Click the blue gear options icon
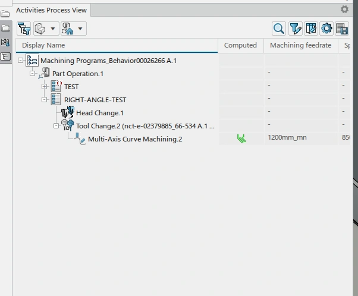358x296 pixels. 326,29
